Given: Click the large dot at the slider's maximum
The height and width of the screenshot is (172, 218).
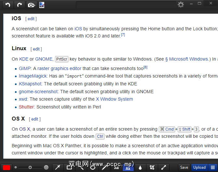Looking at the screenshot, I should (x=46, y=167).
